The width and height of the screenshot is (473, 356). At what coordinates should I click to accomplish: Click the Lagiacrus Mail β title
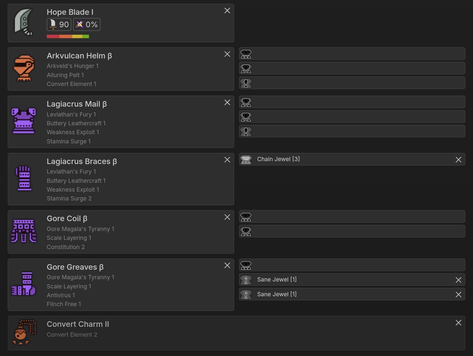[77, 104]
